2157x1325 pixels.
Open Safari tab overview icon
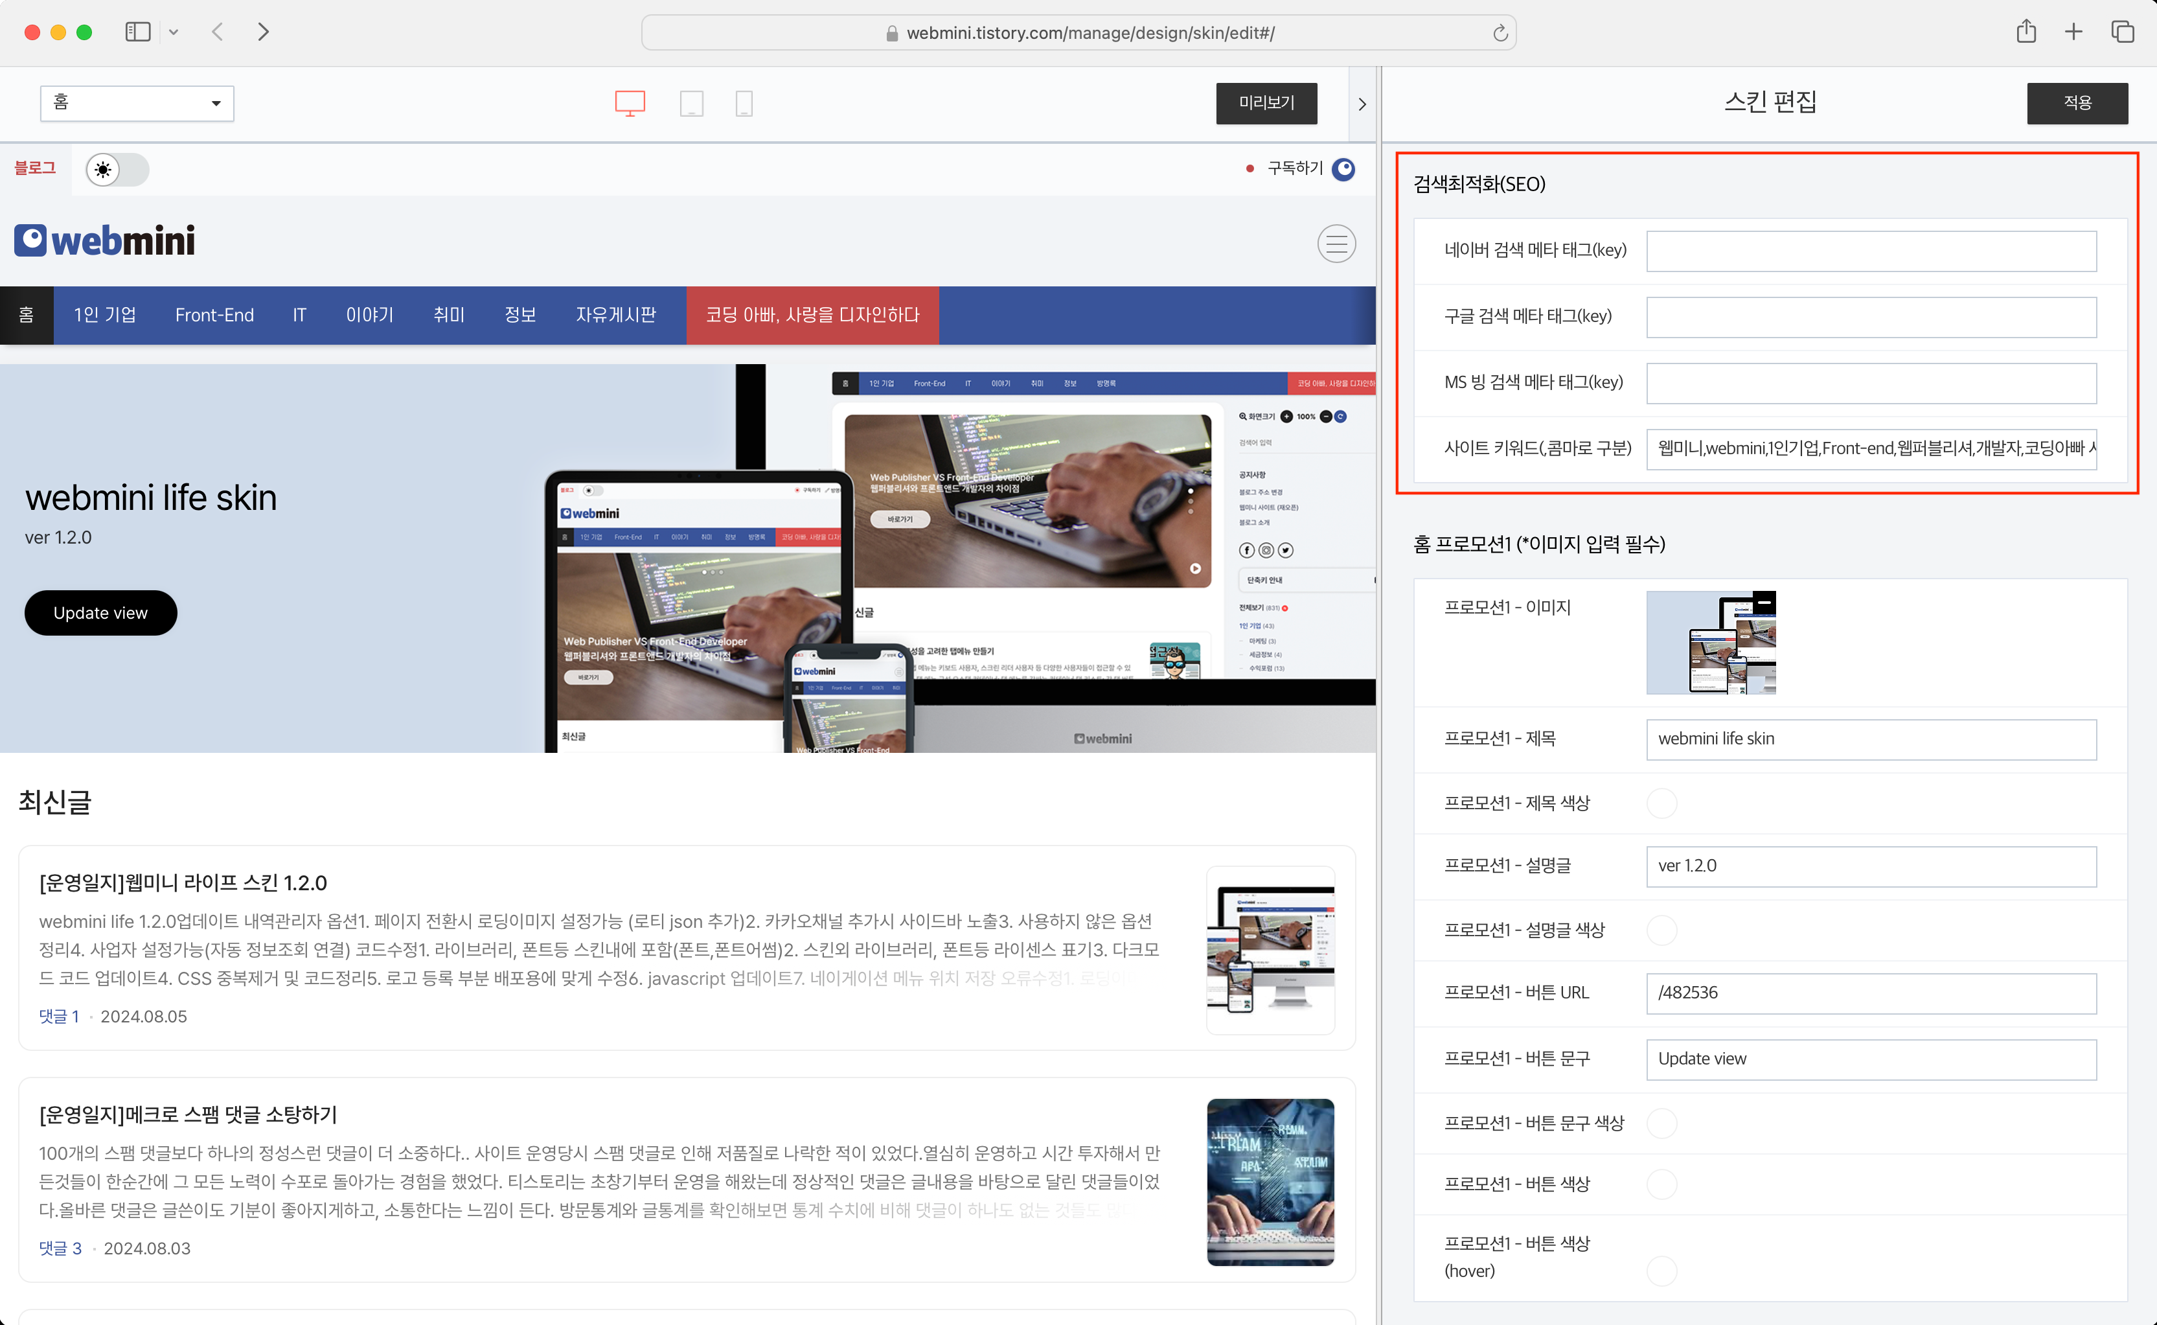(x=2122, y=32)
